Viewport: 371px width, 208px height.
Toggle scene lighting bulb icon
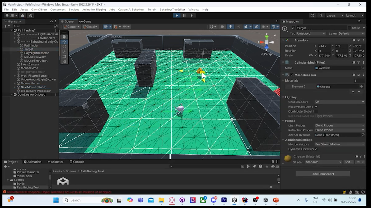(x=230, y=27)
